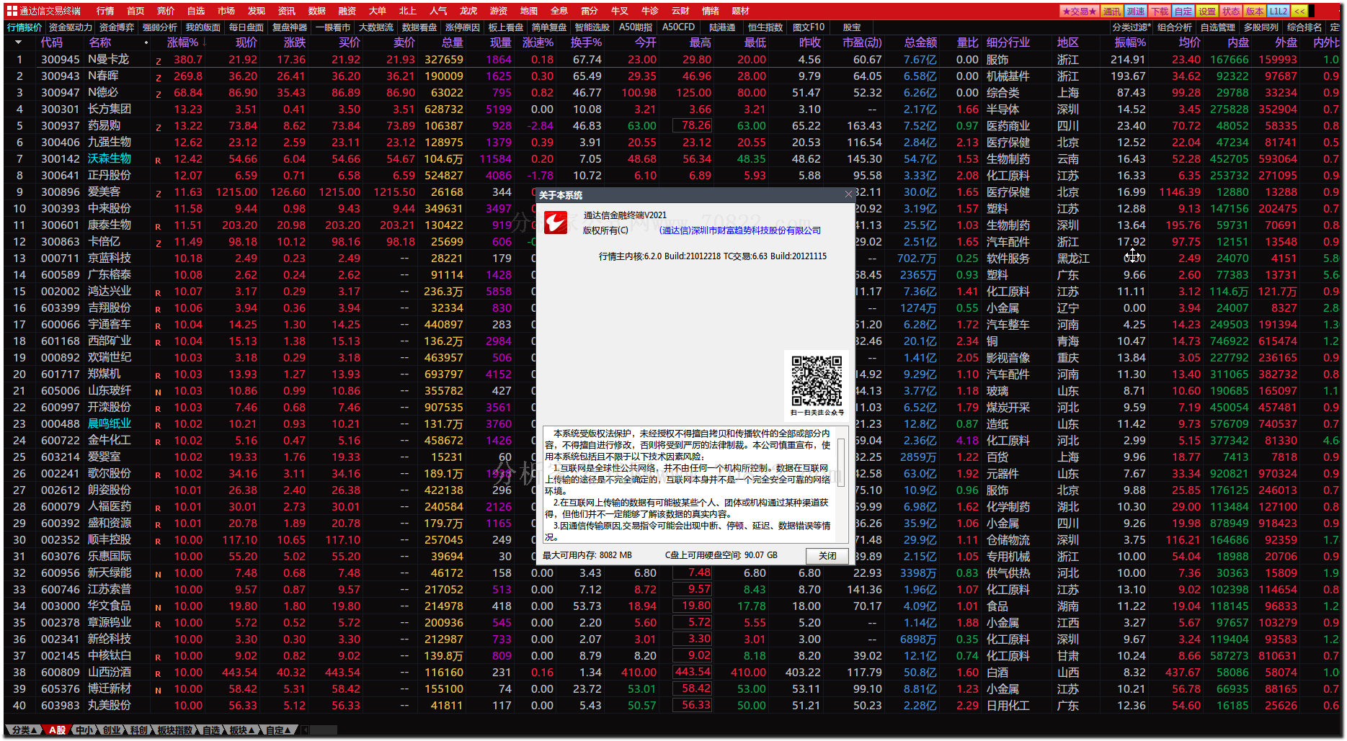Open 设置 settings button

click(1207, 11)
